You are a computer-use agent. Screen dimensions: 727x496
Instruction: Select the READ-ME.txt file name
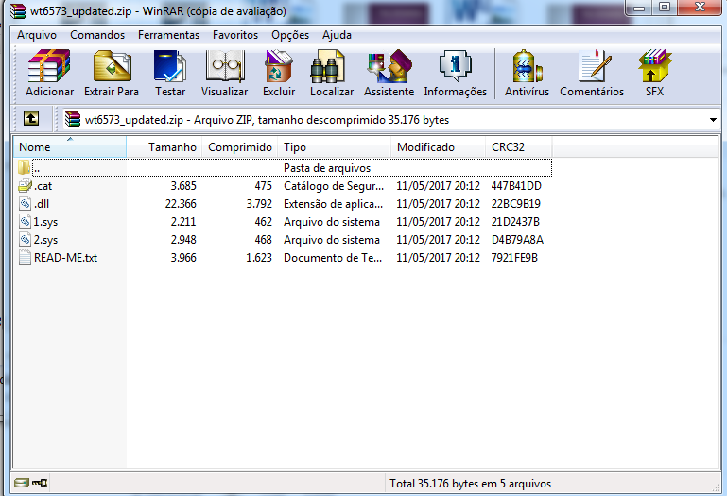[x=65, y=257]
